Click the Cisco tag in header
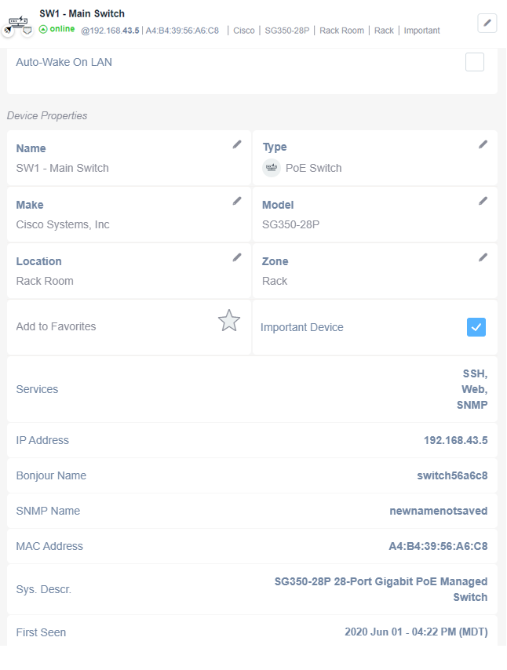Screen dimensions: 507x670 [243, 31]
